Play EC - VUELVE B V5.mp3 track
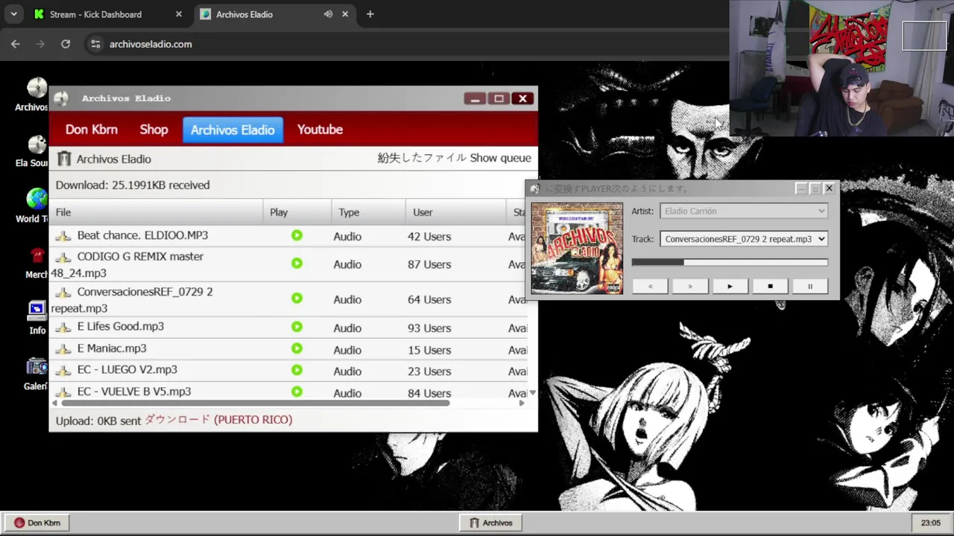Viewport: 954px width, 536px height. coord(297,392)
